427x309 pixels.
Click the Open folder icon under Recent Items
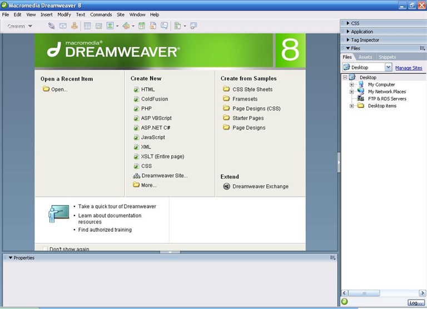(46, 89)
